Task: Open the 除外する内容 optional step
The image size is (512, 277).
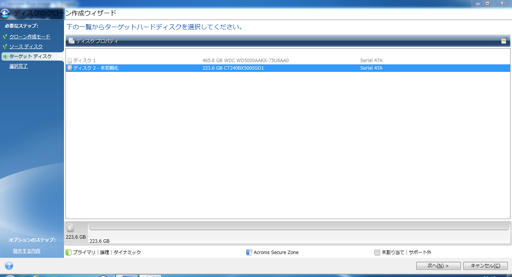Action: click(27, 251)
